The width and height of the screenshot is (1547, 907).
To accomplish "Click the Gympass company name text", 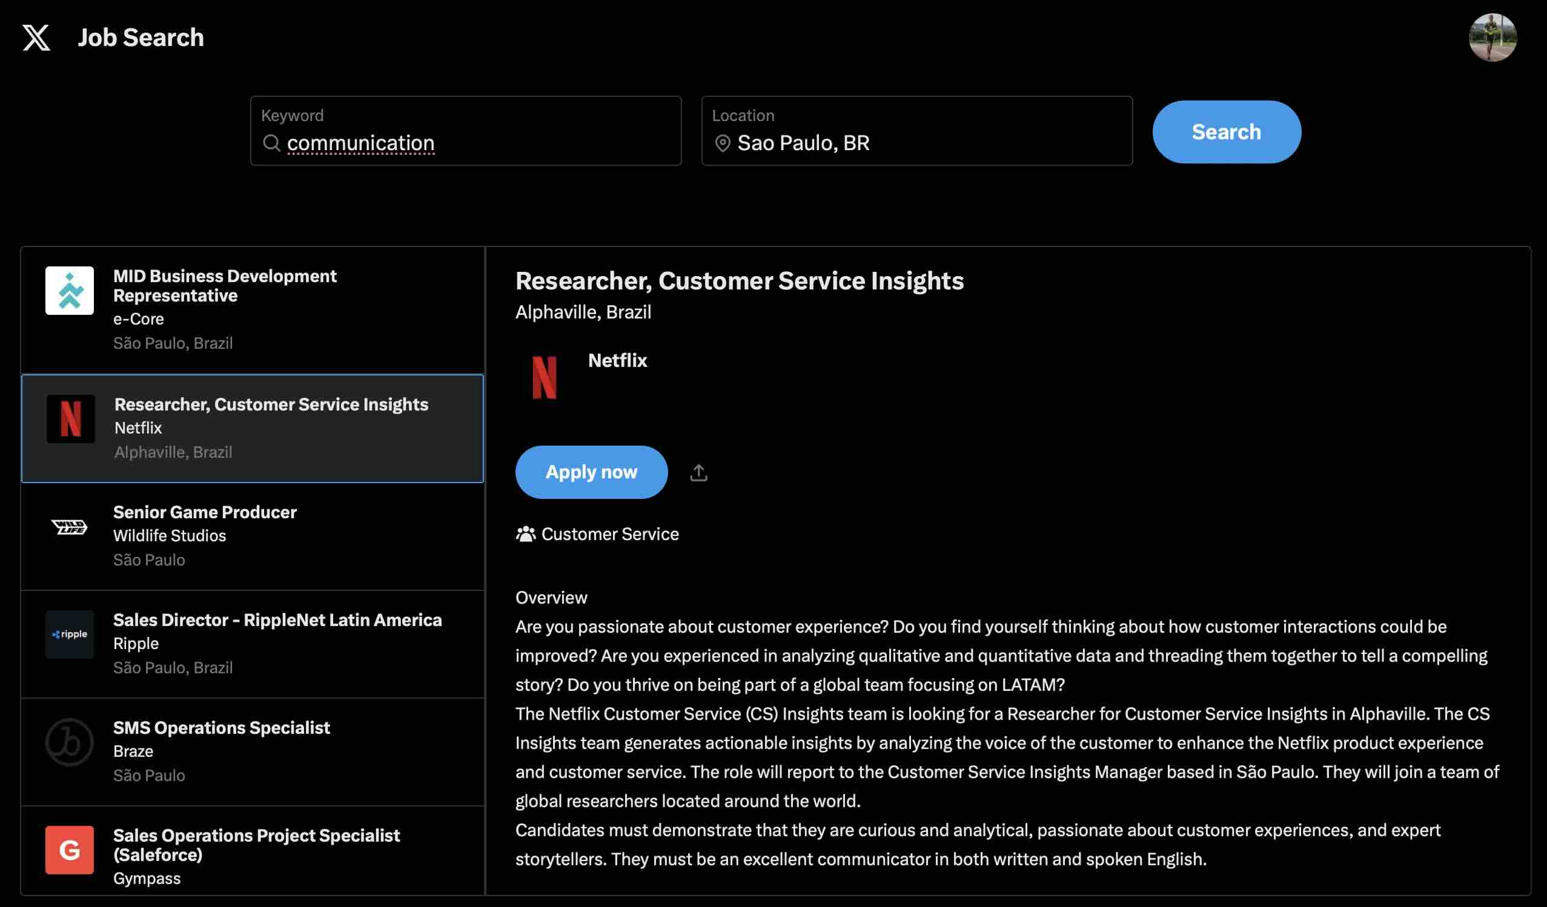I will (147, 879).
